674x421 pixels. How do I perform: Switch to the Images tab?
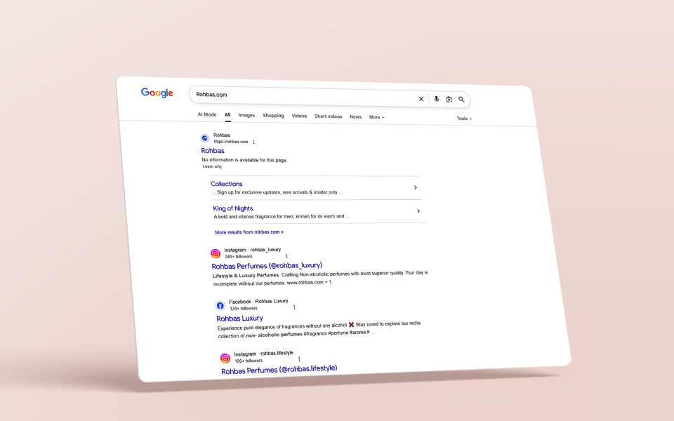246,115
